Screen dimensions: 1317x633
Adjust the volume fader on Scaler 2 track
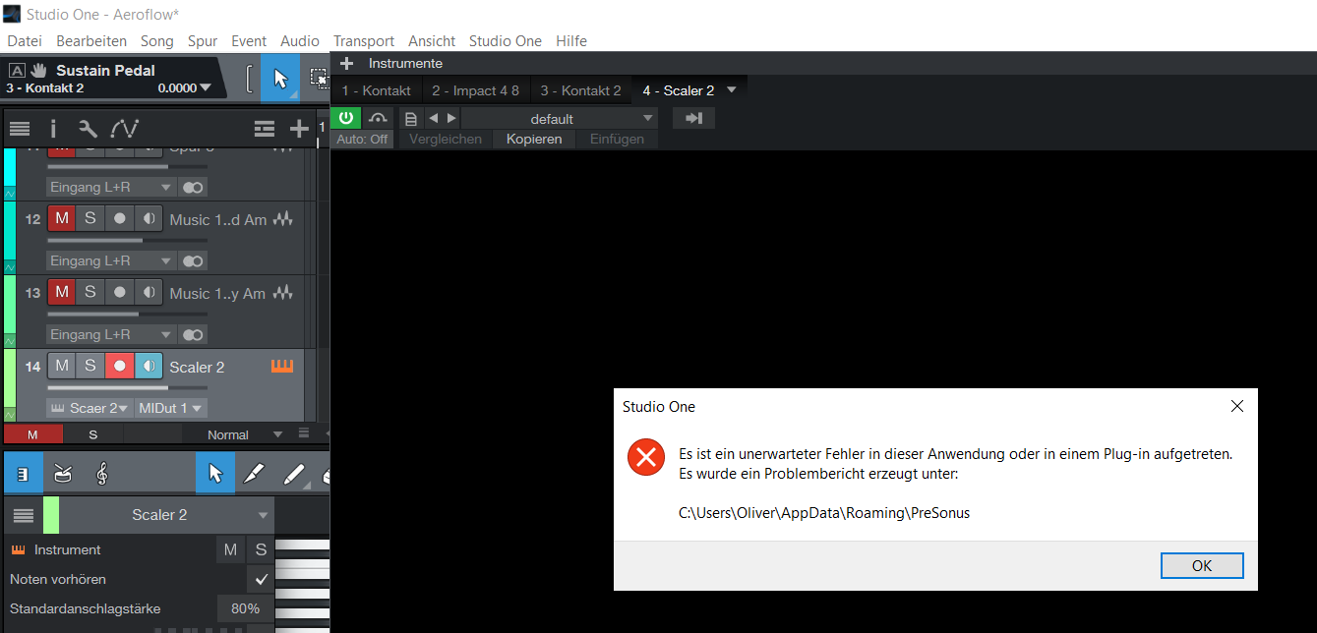126,387
